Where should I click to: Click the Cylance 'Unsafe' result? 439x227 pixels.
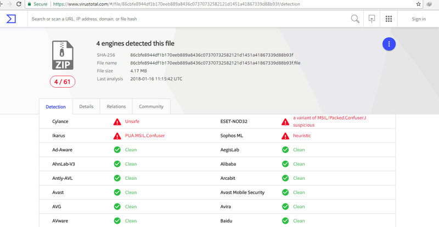point(132,122)
